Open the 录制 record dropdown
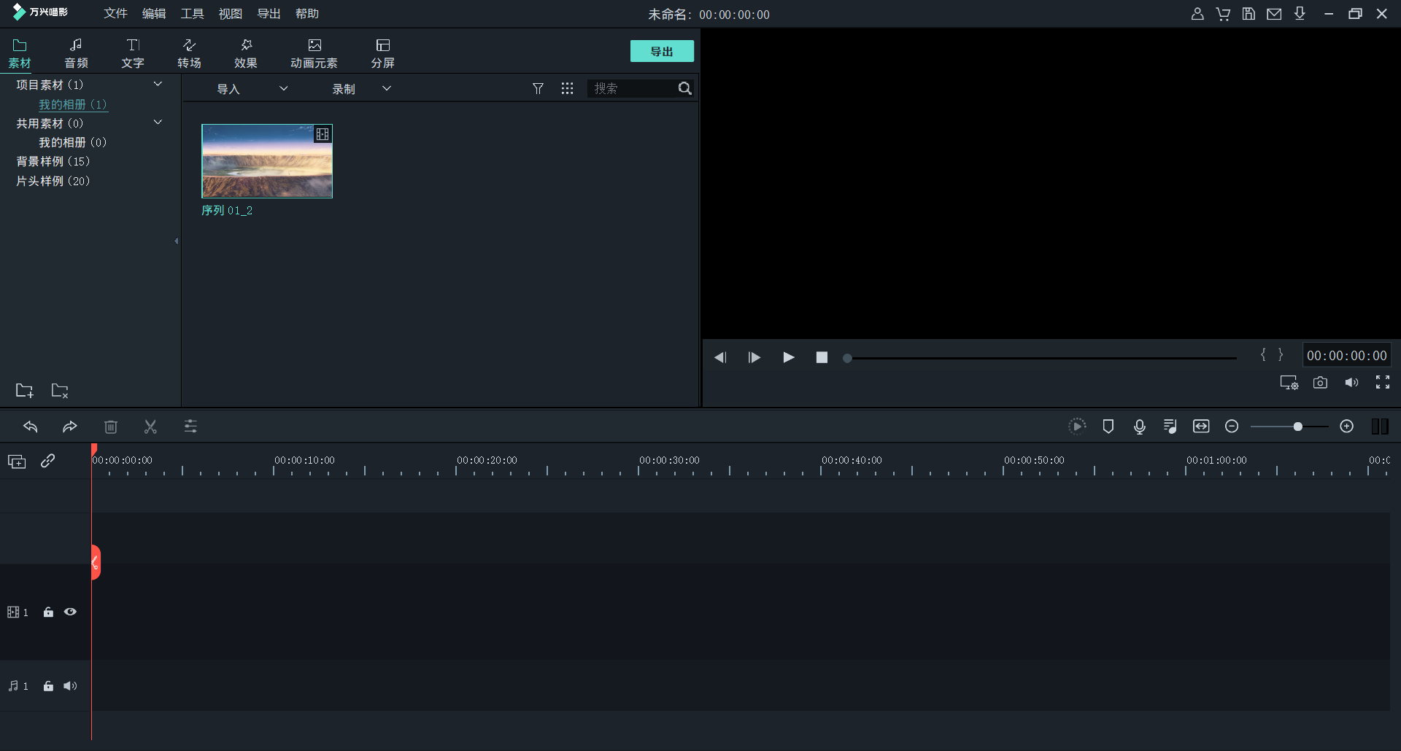The image size is (1401, 751). pos(361,89)
